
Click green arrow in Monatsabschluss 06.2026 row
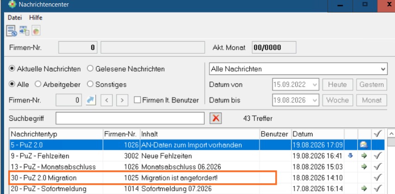pos(364,167)
